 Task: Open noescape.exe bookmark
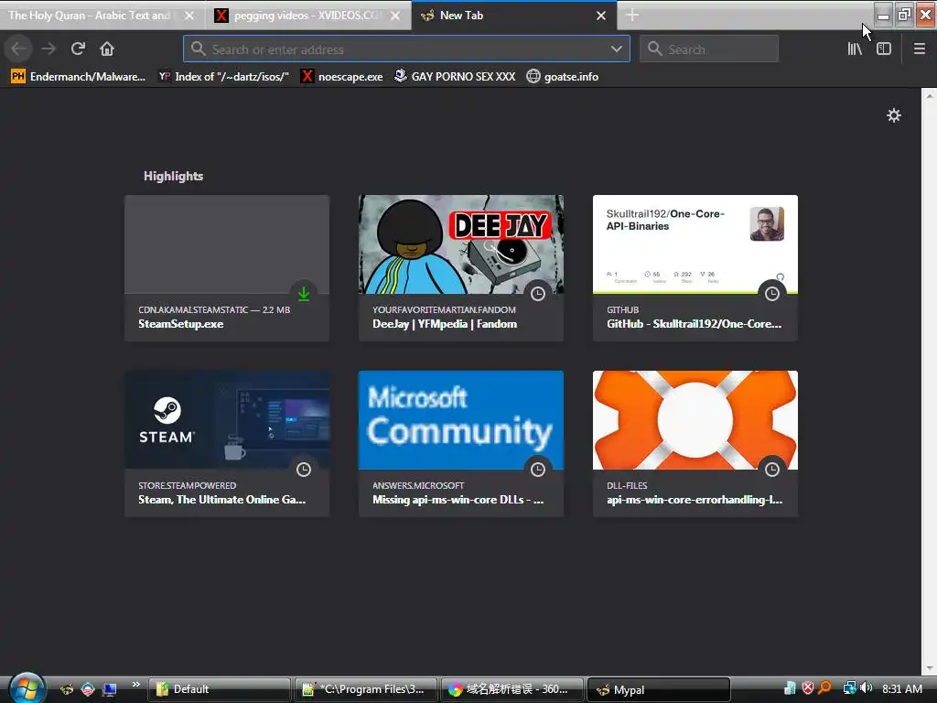342,77
